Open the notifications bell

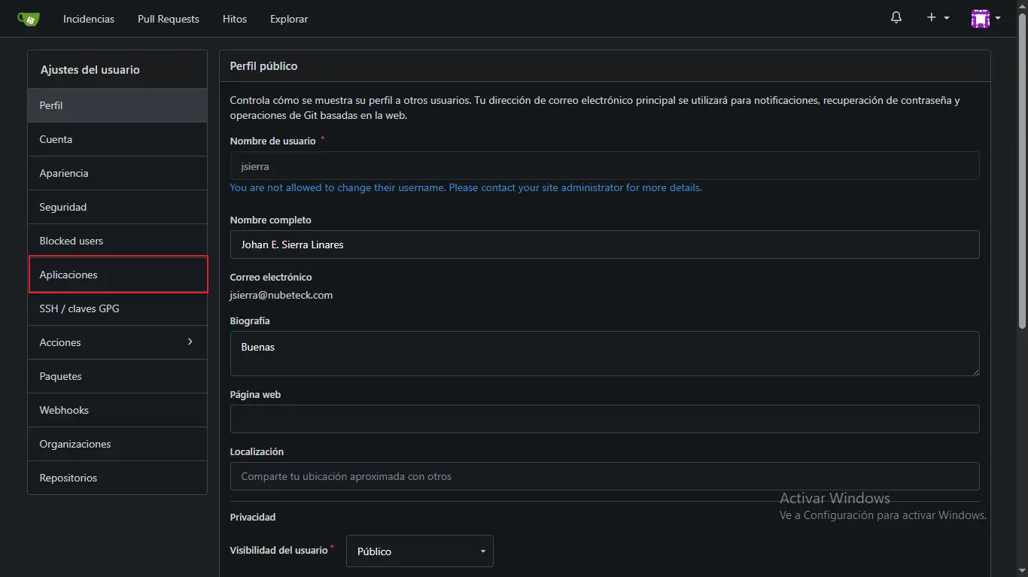(x=896, y=17)
